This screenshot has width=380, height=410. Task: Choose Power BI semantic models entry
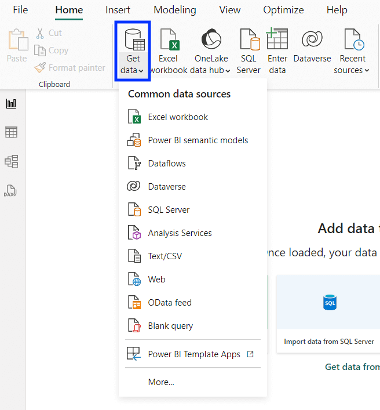(x=193, y=140)
